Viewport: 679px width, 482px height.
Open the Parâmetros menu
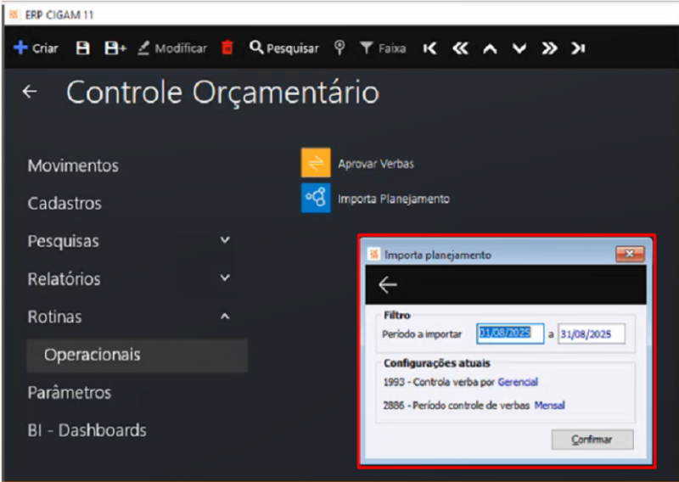(x=70, y=392)
